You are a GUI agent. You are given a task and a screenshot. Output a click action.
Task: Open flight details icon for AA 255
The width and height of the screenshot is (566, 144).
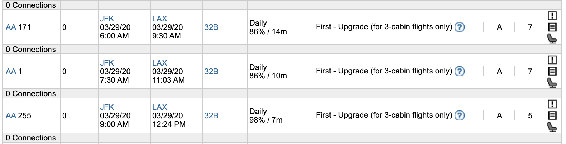pos(552,115)
